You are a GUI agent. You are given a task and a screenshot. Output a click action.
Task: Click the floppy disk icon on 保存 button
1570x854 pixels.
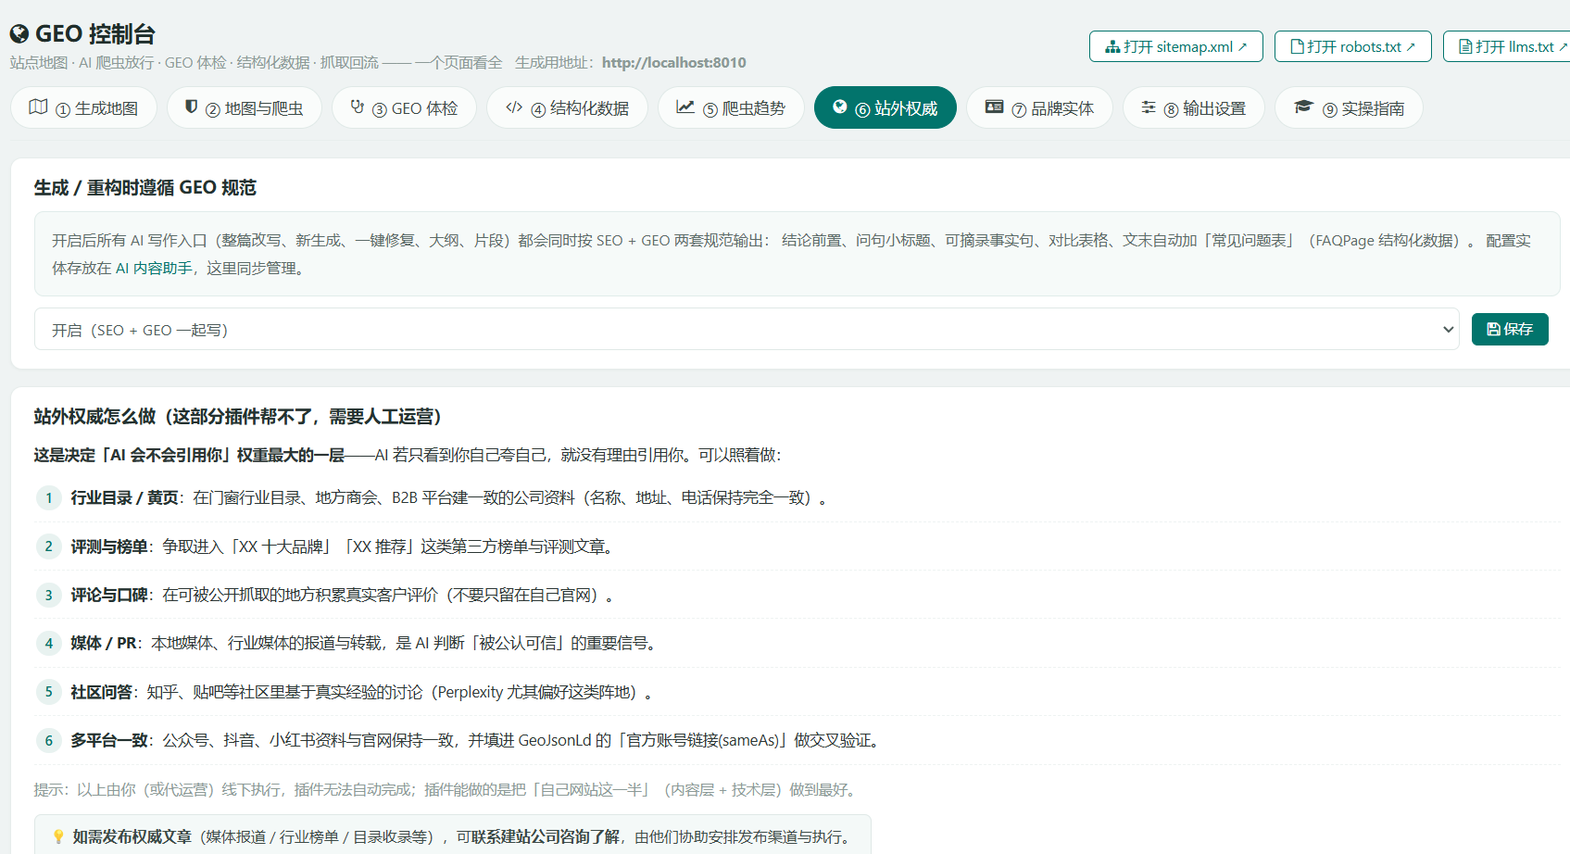tap(1493, 330)
